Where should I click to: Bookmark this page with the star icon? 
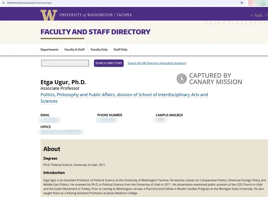(x=242, y=3)
